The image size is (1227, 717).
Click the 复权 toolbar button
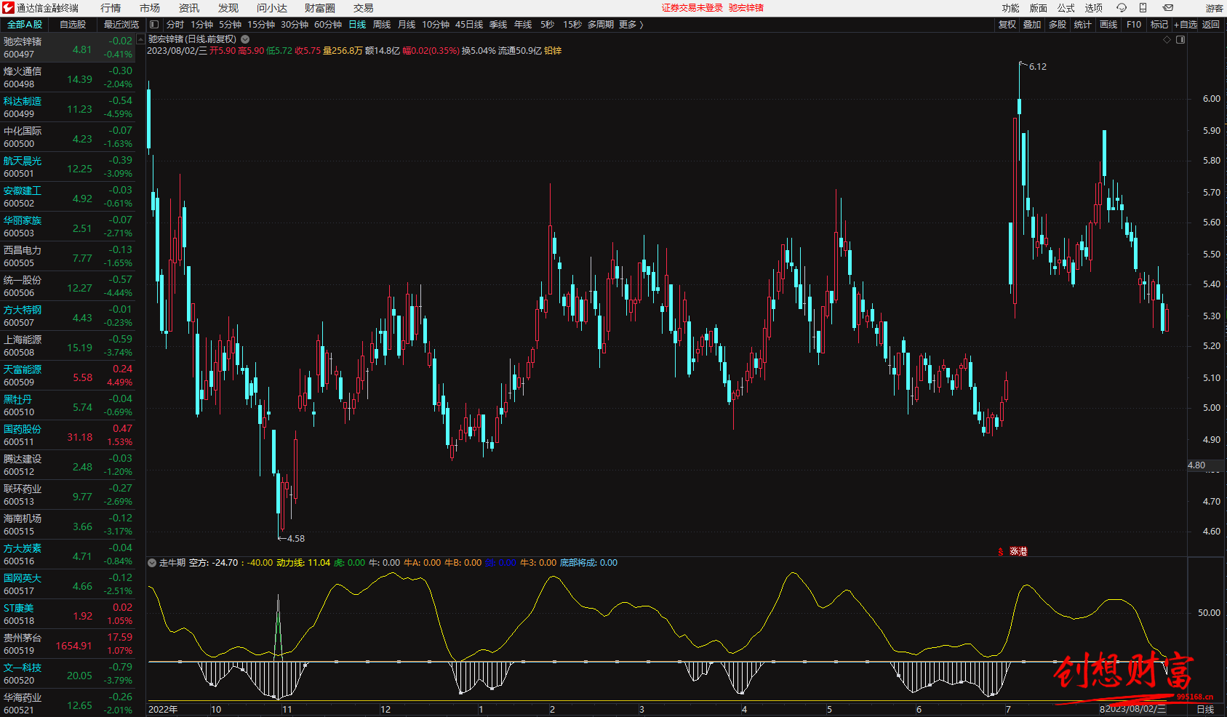coord(1007,25)
